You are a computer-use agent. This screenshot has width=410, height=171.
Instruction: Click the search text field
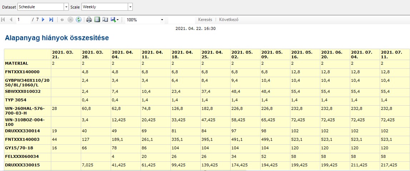(182, 20)
